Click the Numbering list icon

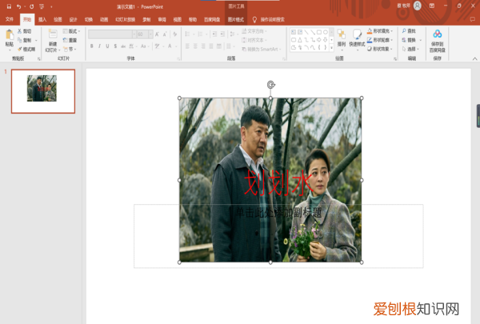tap(200, 34)
